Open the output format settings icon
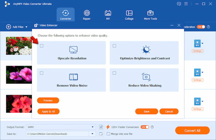 pyautogui.click(x=101, y=127)
